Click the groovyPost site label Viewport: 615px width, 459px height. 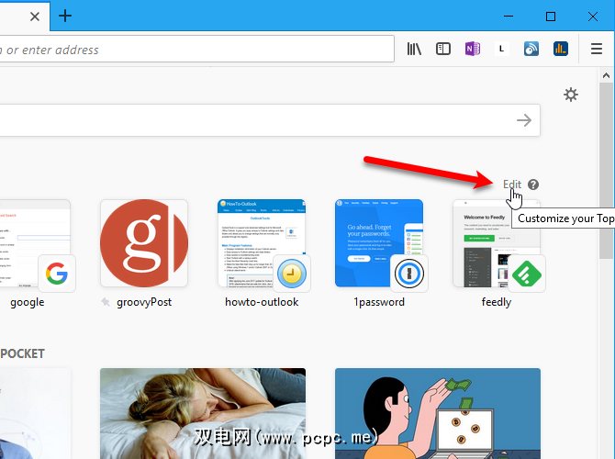144,302
